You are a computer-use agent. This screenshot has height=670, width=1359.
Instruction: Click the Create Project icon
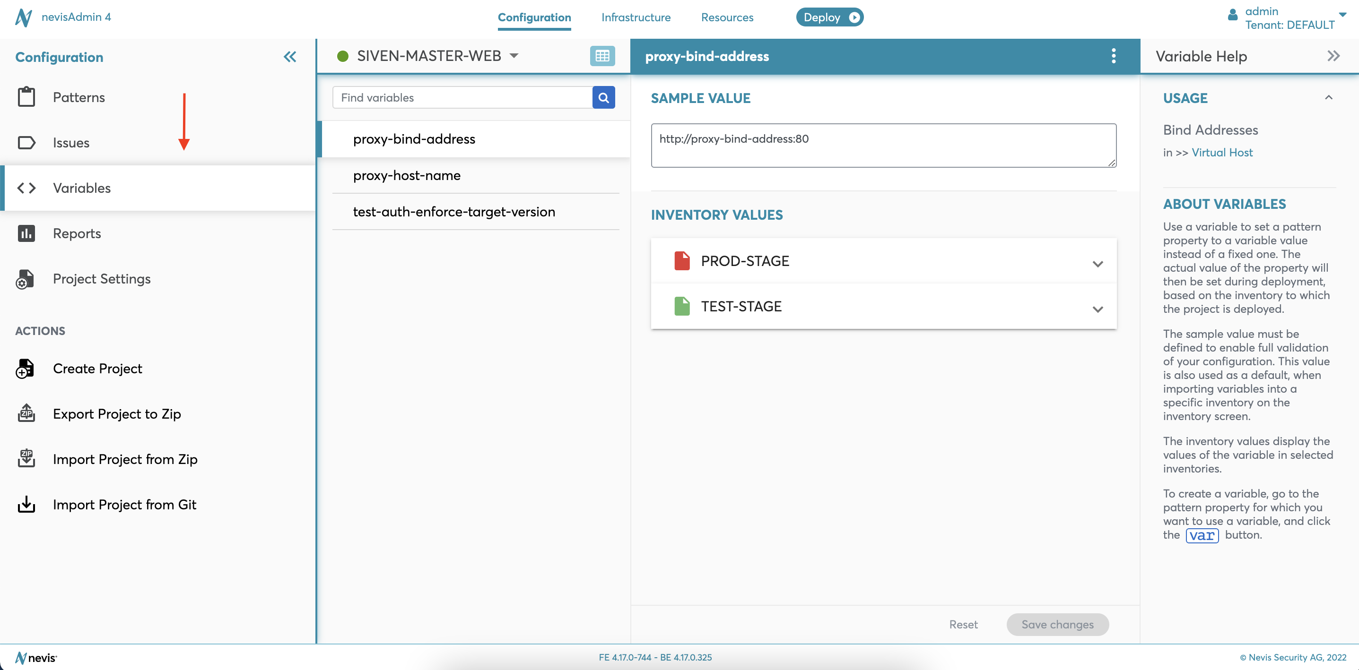pyautogui.click(x=25, y=369)
